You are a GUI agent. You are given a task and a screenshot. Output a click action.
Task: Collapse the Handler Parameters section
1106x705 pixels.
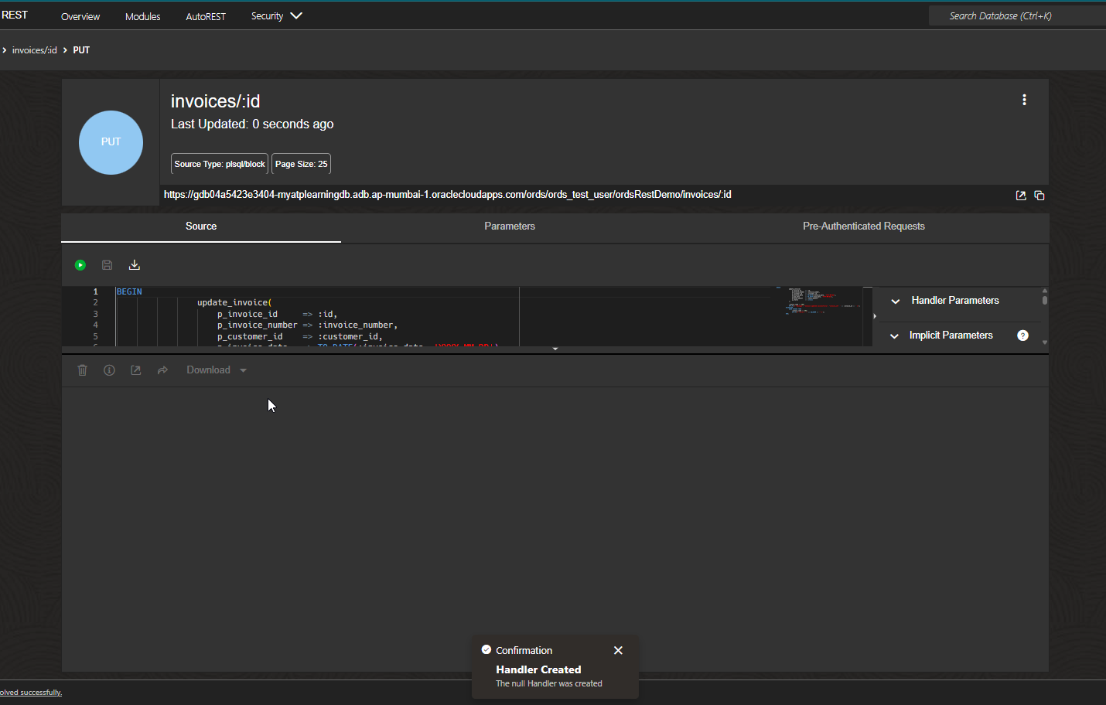click(895, 301)
